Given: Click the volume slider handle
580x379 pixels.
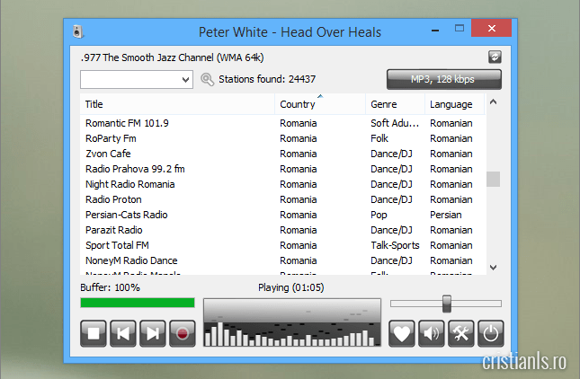Looking at the screenshot, I should pyautogui.click(x=446, y=304).
